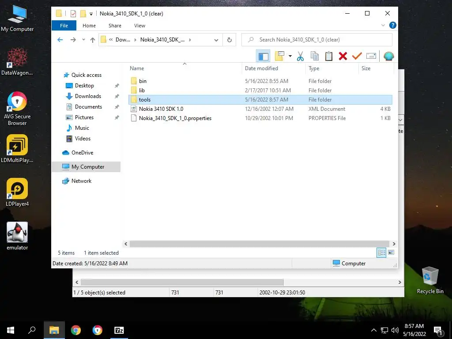This screenshot has height=339, width=452.
Task: Expand the chevron after Nokia_3410_SDK_ breadcrumb
Action: coord(190,40)
